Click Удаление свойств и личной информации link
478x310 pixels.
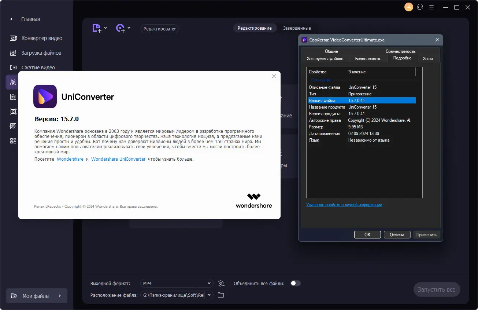[x=344, y=205]
